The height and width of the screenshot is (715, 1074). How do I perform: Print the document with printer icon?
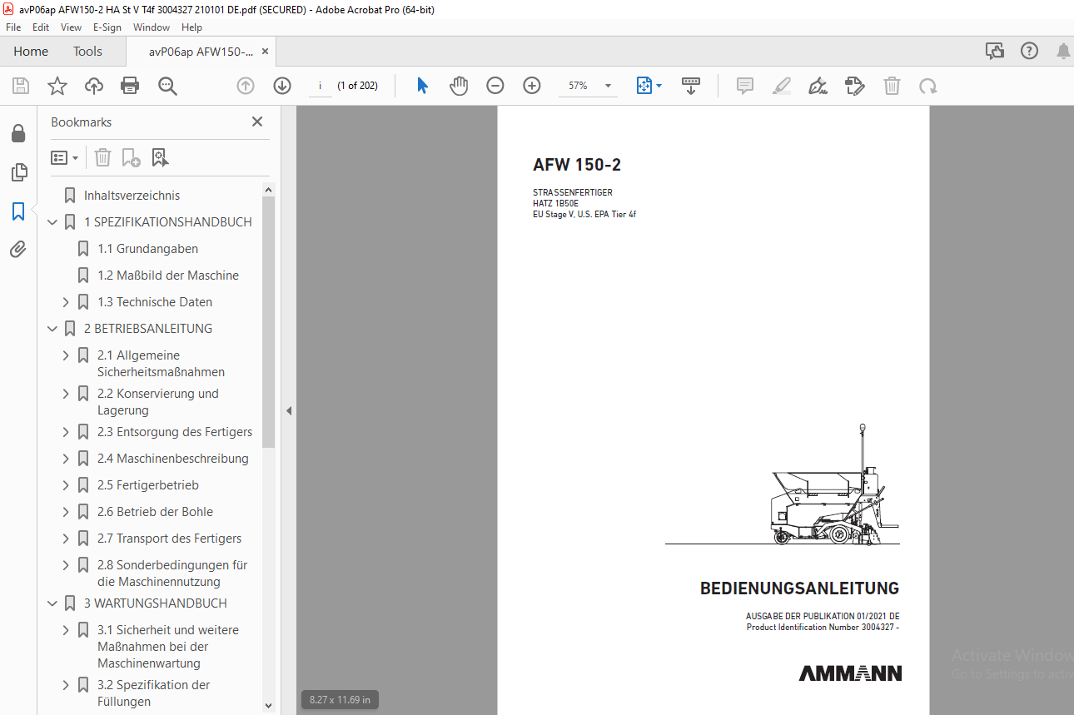click(x=130, y=86)
